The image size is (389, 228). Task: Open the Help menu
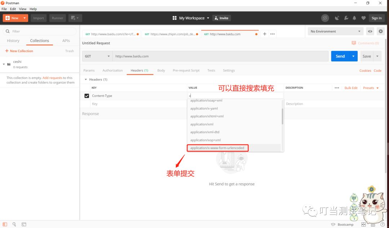tap(33, 9)
